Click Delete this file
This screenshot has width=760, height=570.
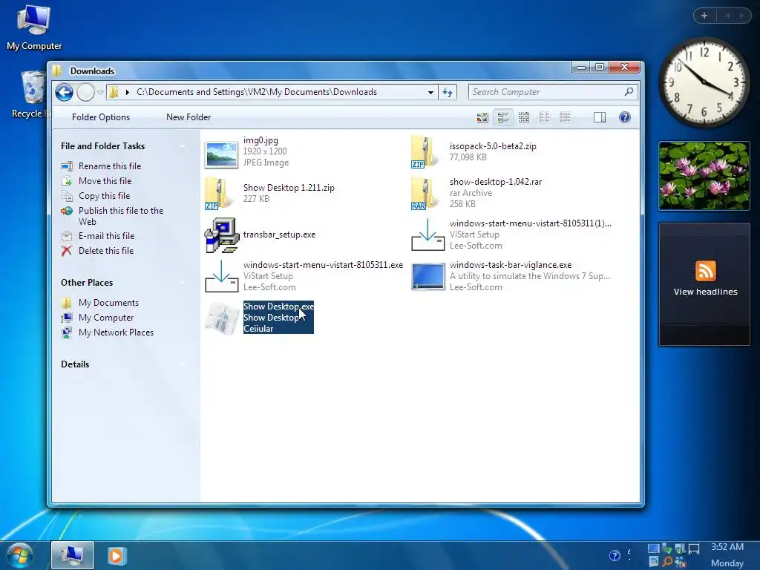[x=97, y=251]
